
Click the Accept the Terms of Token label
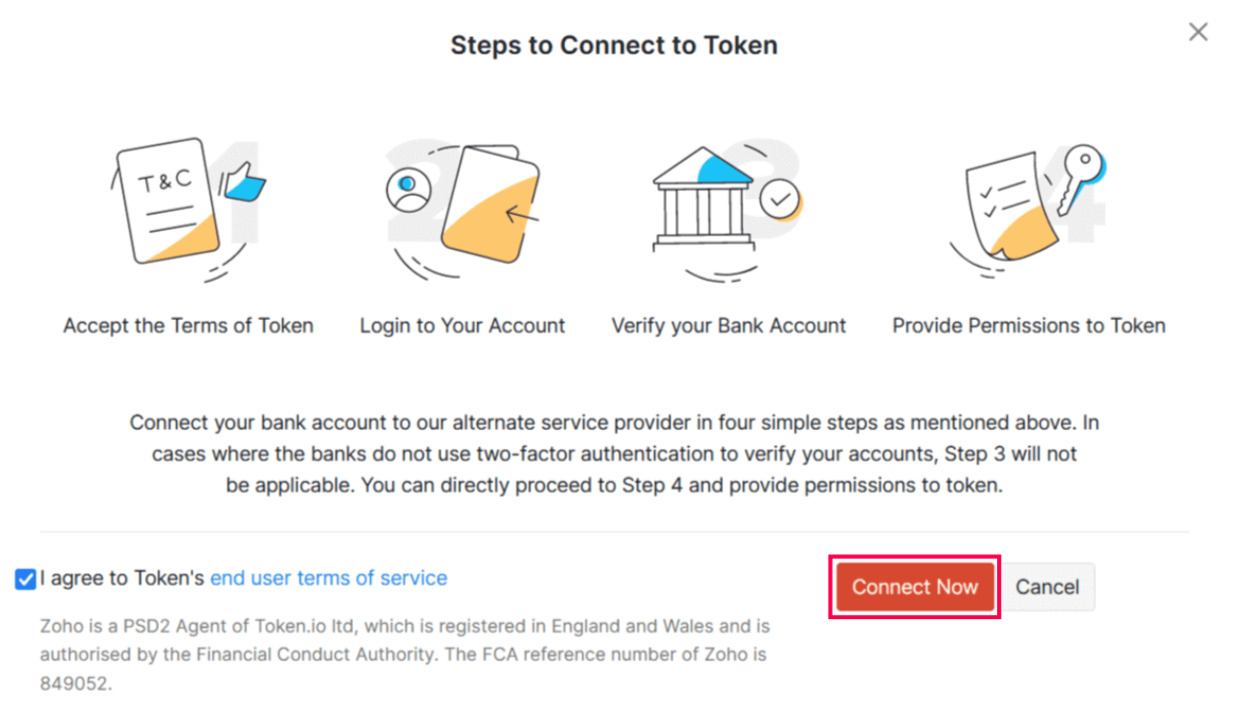(187, 325)
